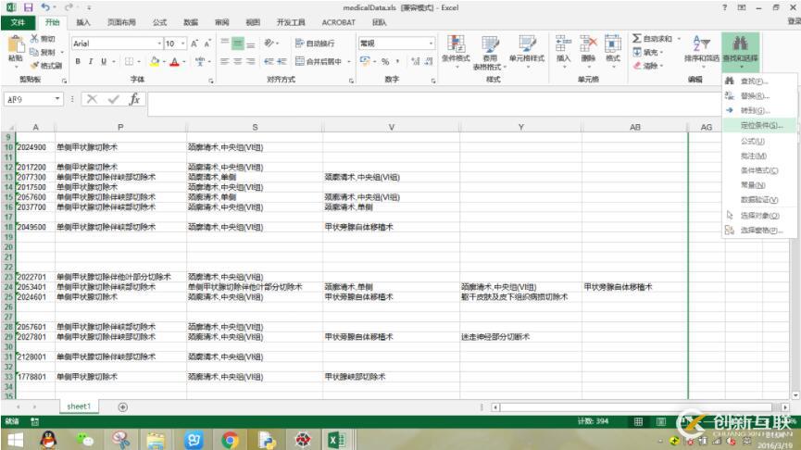Open the Alignment (对齐方式) dialog launcher
Image resolution: width=801 pixels, height=450 pixels.
(x=352, y=81)
